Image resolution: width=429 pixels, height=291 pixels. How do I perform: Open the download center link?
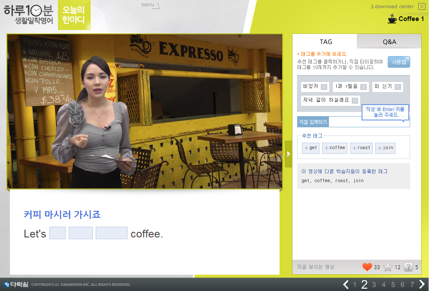[392, 6]
